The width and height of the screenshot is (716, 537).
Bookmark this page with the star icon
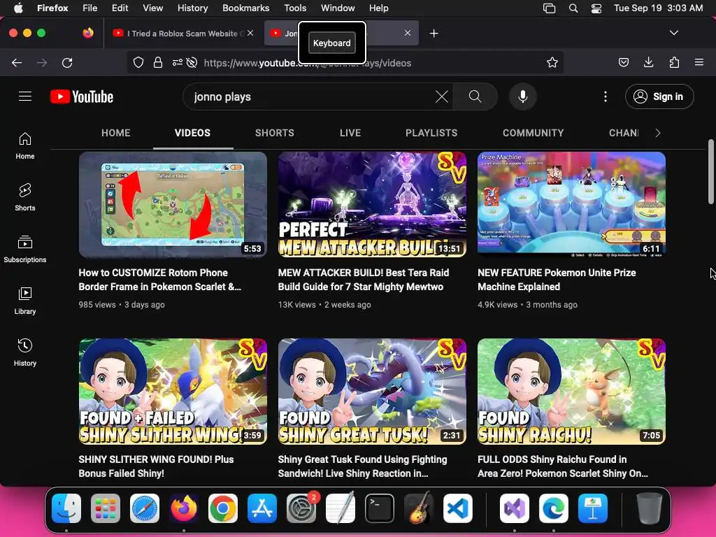tap(552, 62)
